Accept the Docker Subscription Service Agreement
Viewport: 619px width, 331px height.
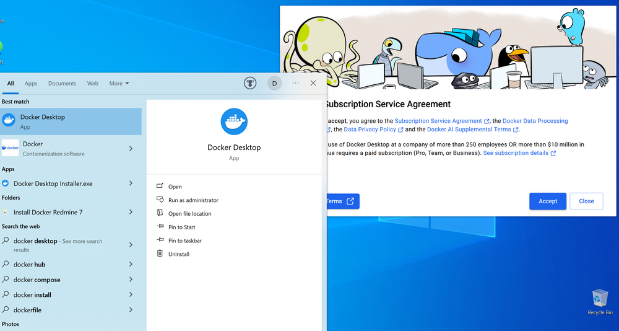click(x=548, y=201)
